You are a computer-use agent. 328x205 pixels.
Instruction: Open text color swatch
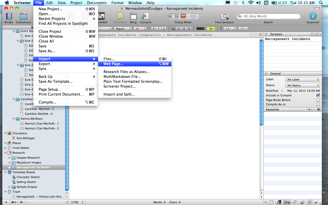[200, 28]
